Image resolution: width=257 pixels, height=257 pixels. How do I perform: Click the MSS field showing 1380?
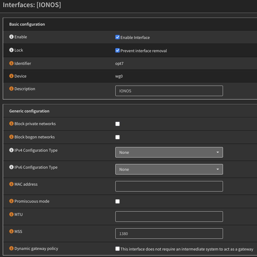[x=169, y=234]
